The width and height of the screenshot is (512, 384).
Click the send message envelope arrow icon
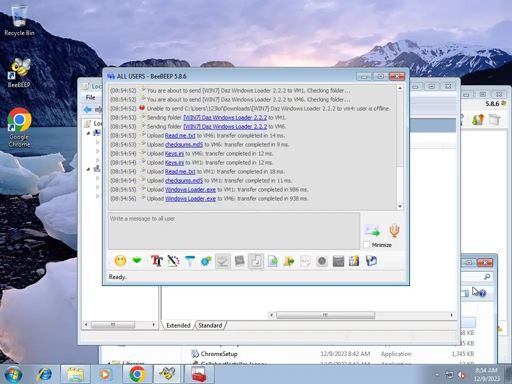pos(372,230)
